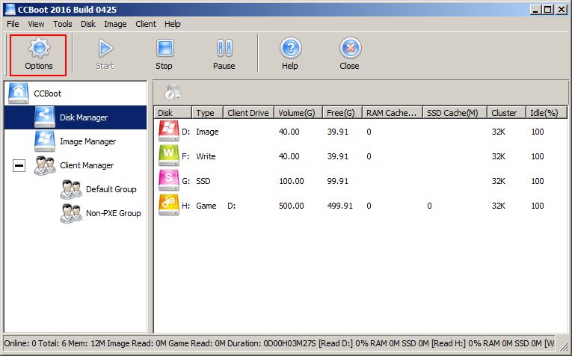Minimize the CCBoot window
This screenshot has width=572, height=356.
point(535,10)
